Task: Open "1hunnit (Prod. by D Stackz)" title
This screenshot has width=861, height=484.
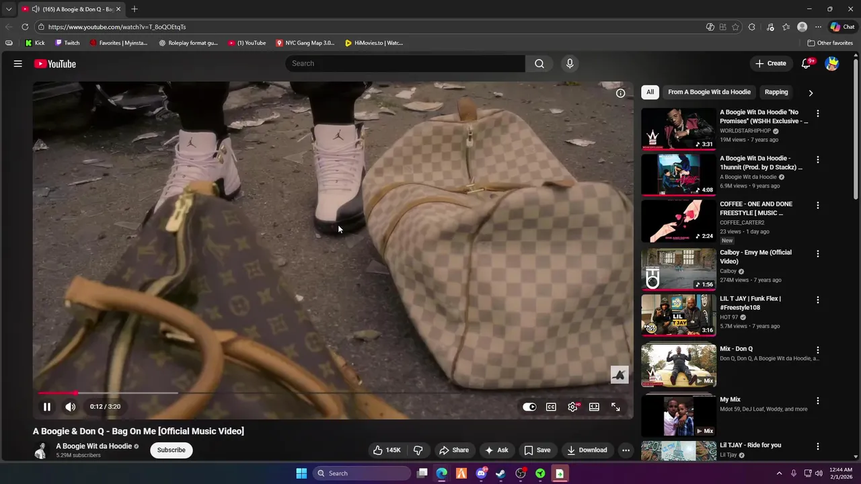Action: (x=761, y=163)
